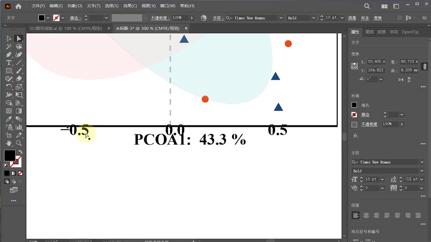Expand the rotation angle dropdown

pyautogui.click(x=381, y=79)
